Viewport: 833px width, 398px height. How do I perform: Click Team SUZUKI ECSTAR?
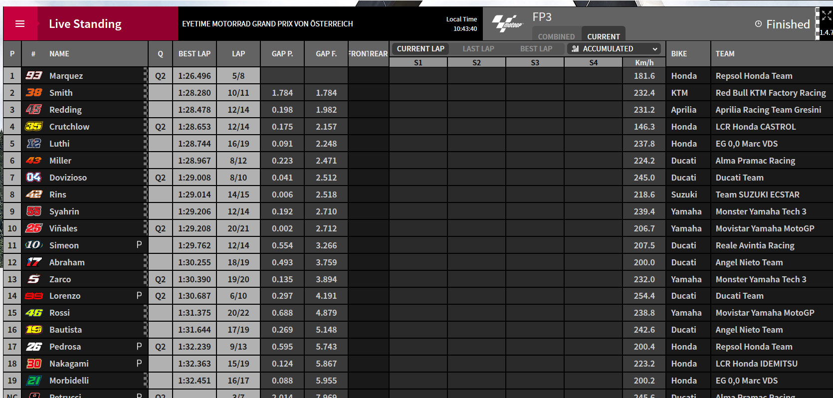click(x=757, y=195)
